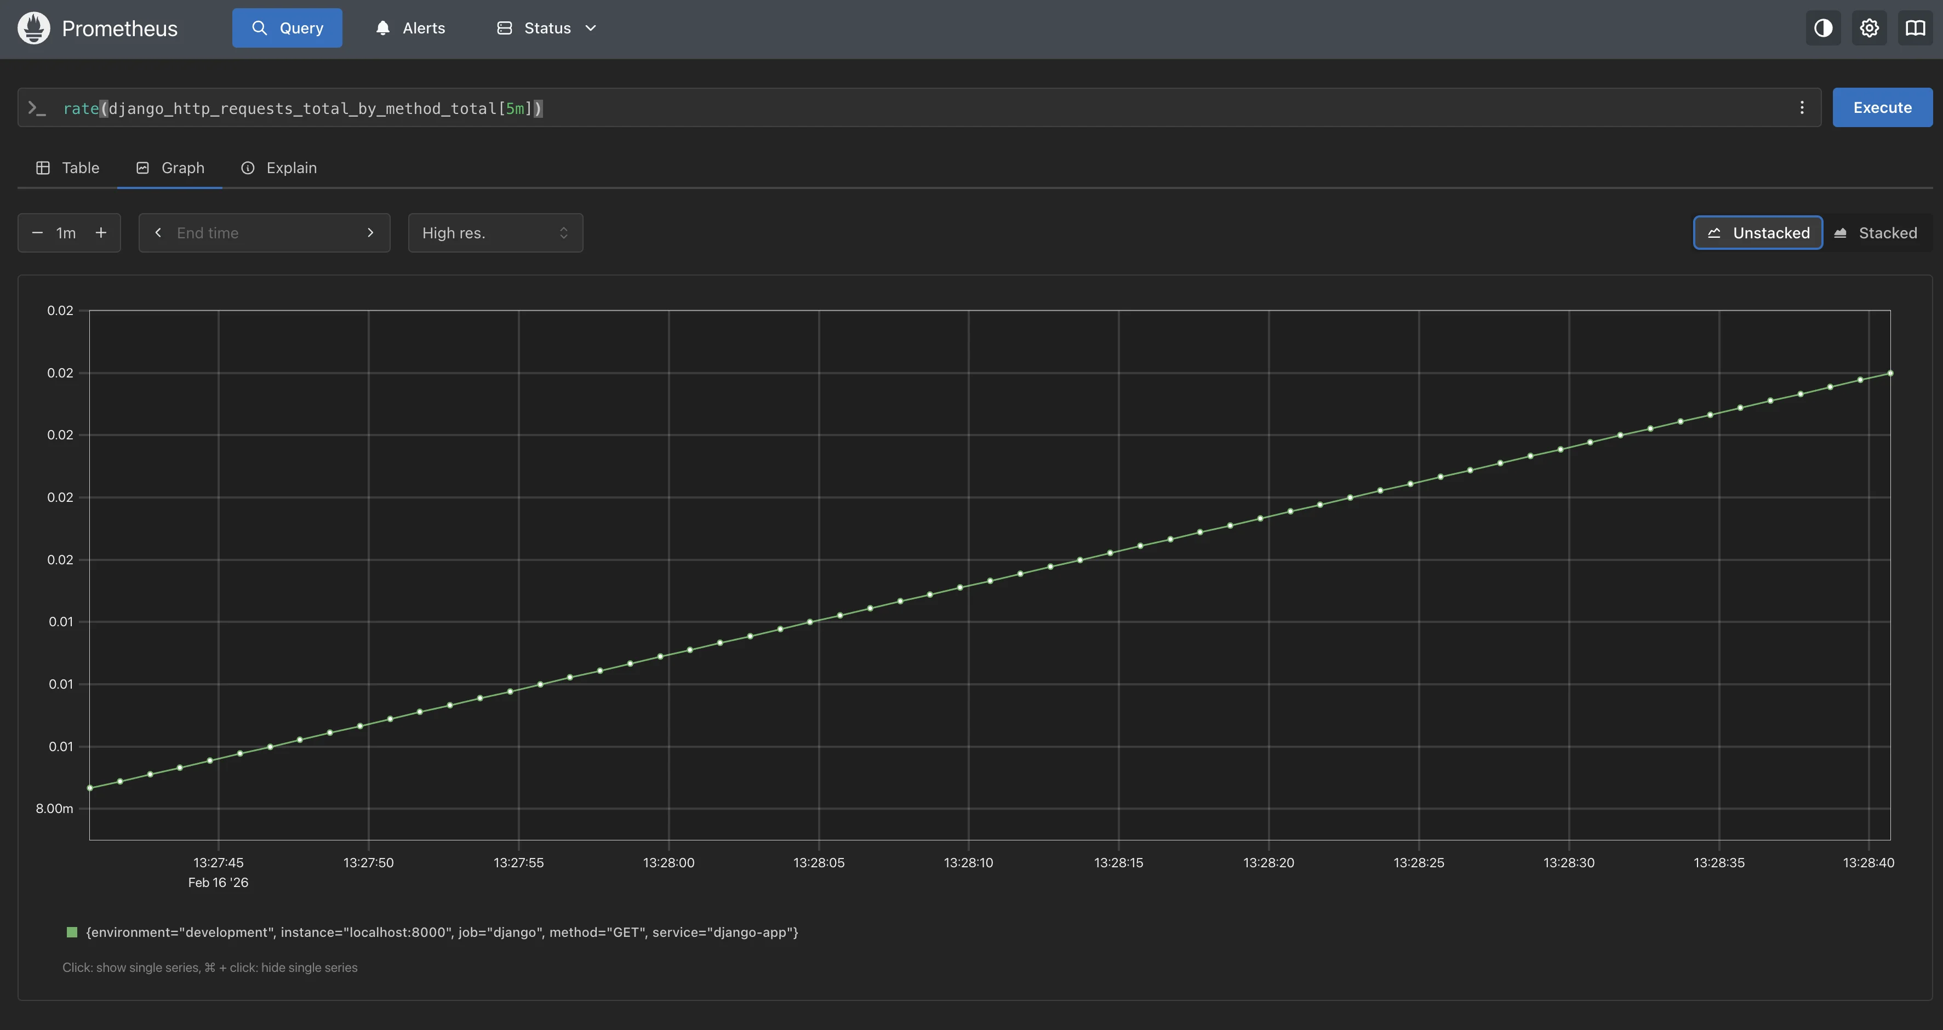The width and height of the screenshot is (1943, 1030).
Task: Open the Alerts page
Action: [410, 28]
